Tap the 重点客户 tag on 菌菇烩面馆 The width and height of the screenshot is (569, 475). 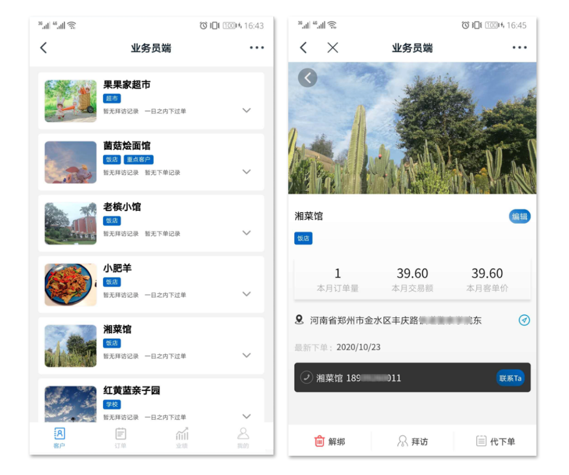[138, 160]
